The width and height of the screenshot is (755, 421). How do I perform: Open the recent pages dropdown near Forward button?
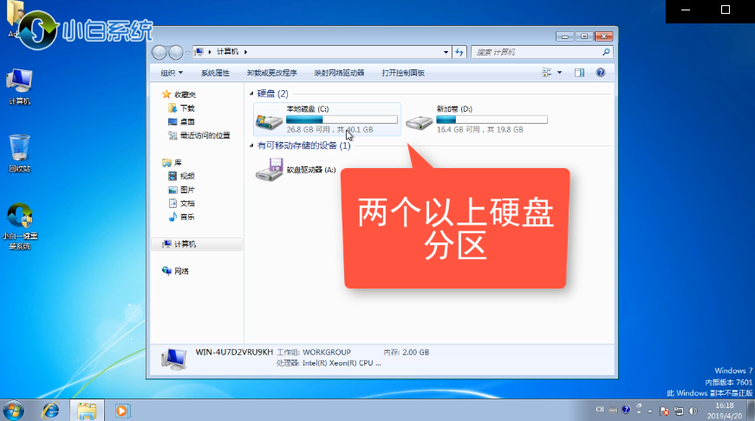(188, 53)
